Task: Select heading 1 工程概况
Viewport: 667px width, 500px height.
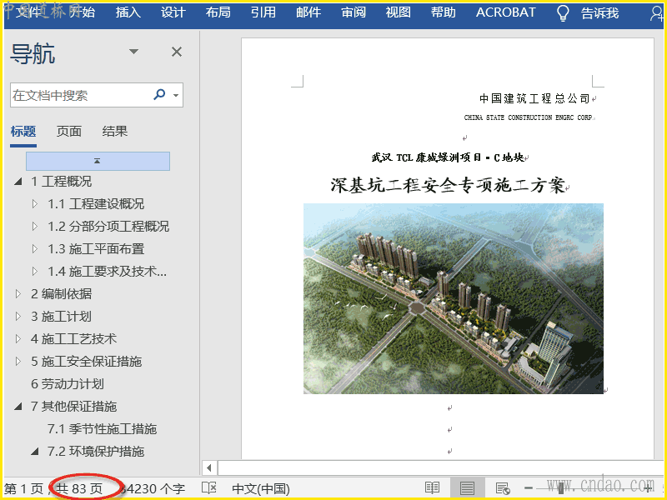Action: 61,182
